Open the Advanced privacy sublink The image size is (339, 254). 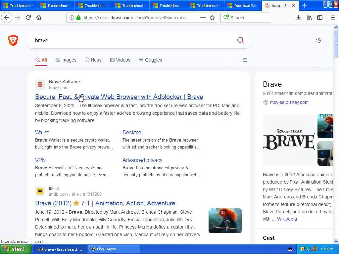point(142,160)
